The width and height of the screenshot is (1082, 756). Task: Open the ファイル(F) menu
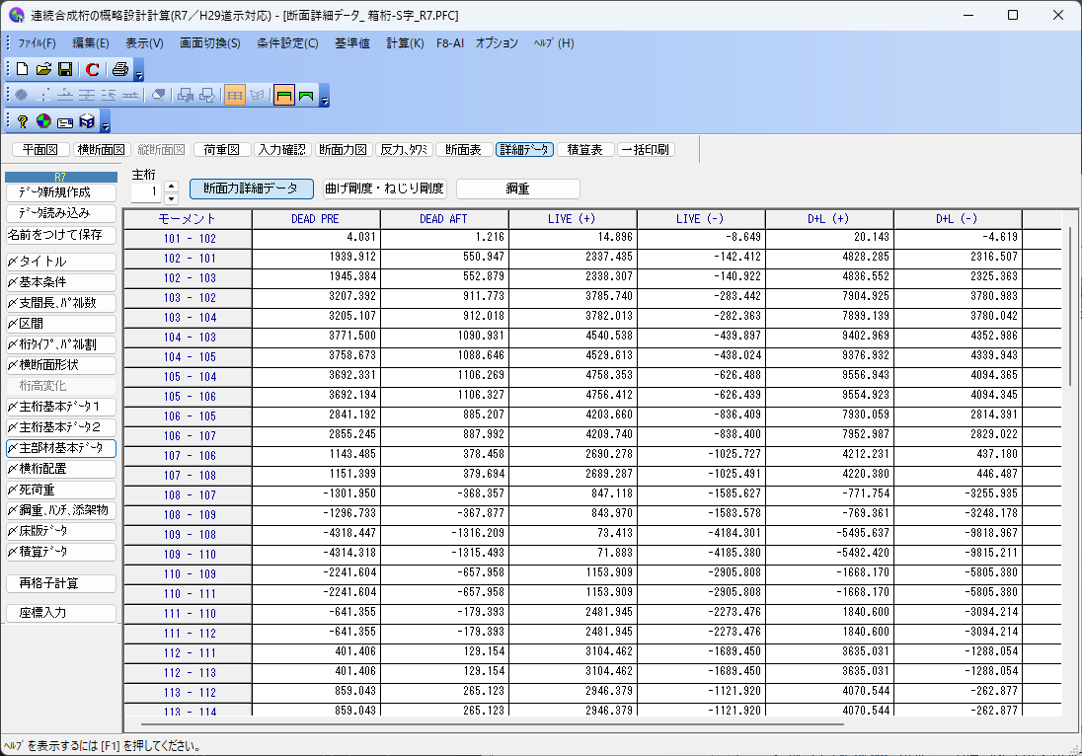(x=37, y=42)
